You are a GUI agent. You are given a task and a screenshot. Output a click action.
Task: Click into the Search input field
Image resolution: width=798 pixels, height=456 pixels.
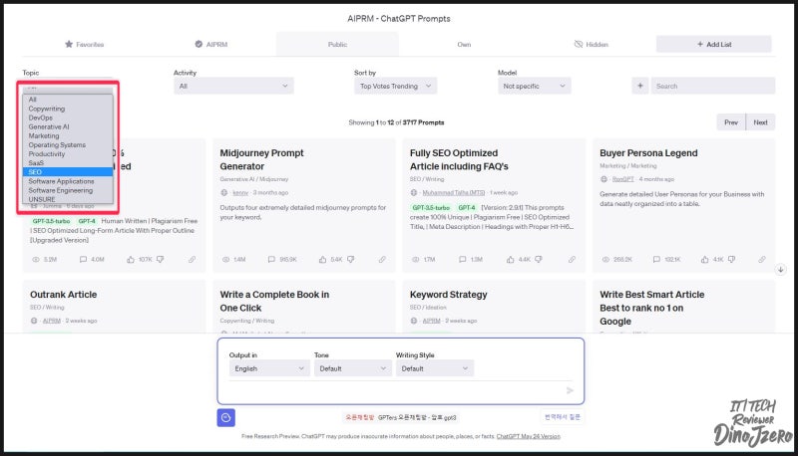click(x=713, y=86)
